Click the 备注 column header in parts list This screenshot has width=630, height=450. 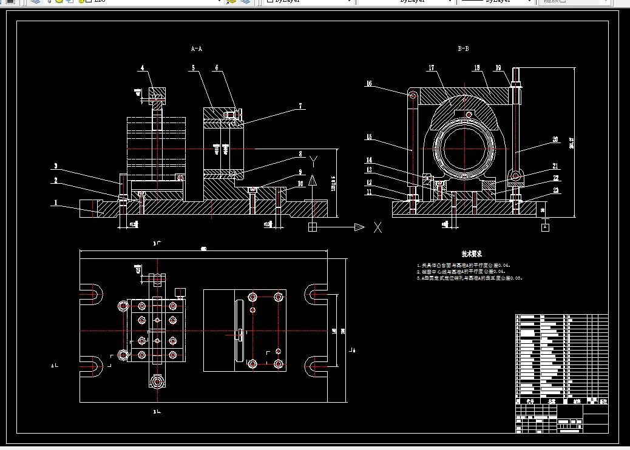(x=603, y=401)
